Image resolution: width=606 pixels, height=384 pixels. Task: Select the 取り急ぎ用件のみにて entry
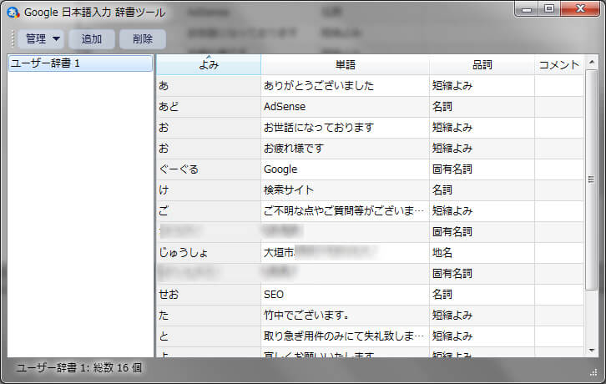pyautogui.click(x=345, y=336)
